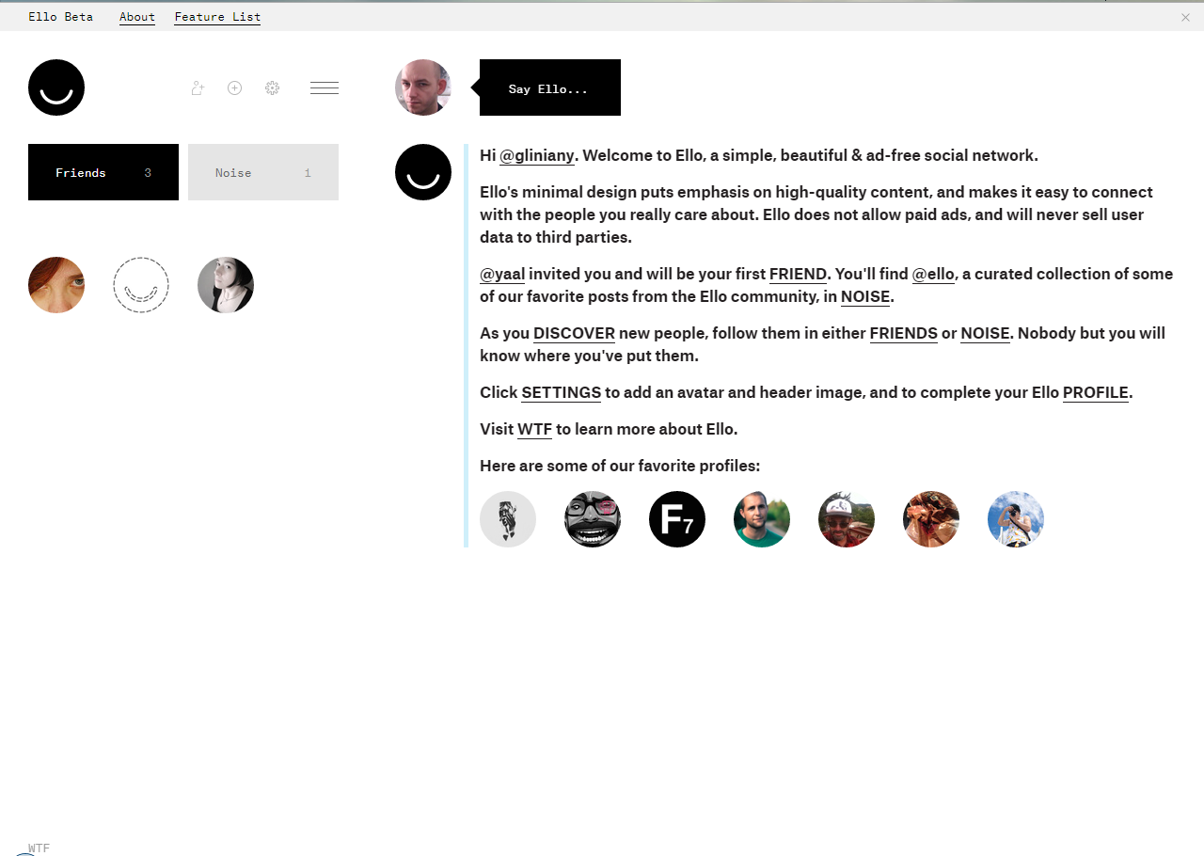Click the Say Ello... post box
The width and height of the screenshot is (1204, 856).
pos(550,87)
